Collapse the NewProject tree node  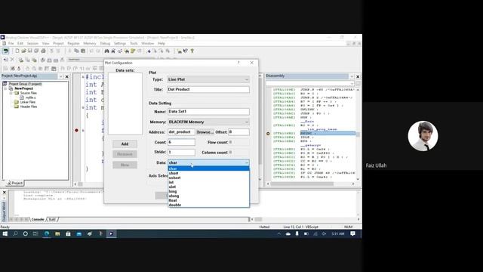pos(5,88)
